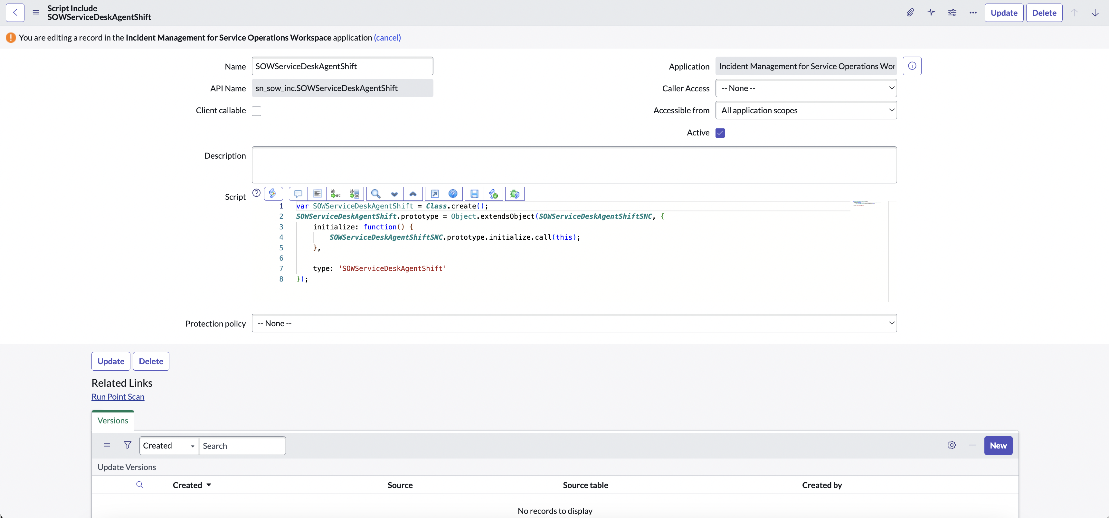
Task: Go to the previous record arrow
Action: tap(1075, 13)
